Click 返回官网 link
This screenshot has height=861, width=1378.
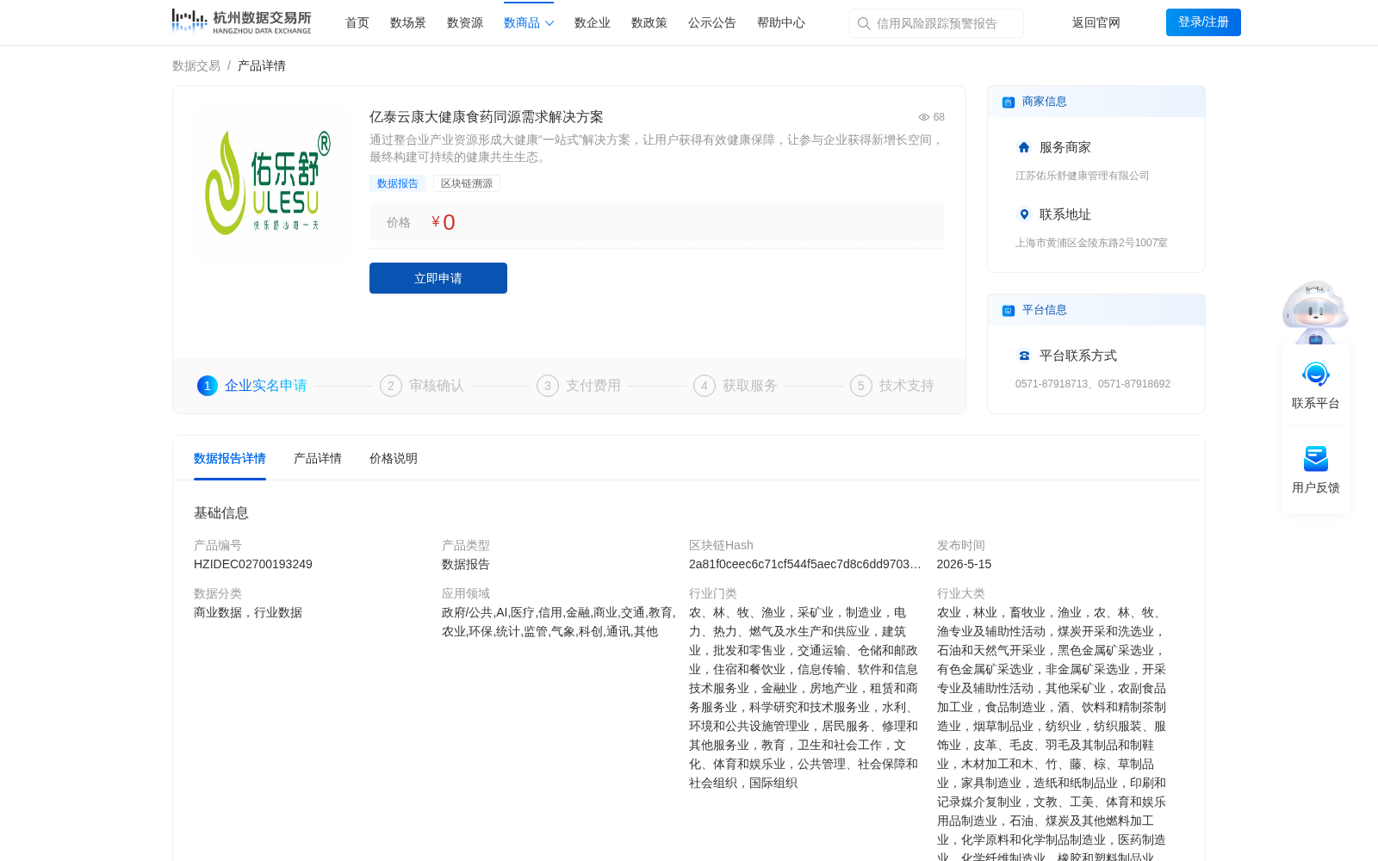point(1096,22)
